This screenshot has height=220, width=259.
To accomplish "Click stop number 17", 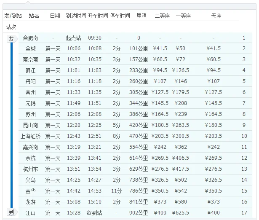I will tap(244, 213).
